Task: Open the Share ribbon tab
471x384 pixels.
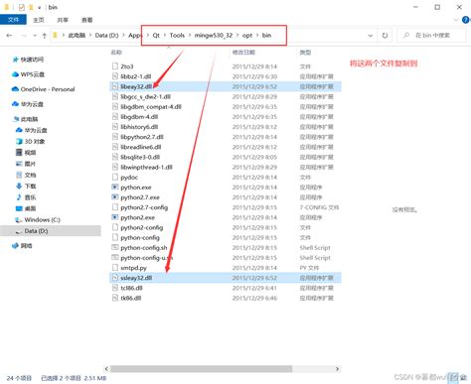Action: click(63, 20)
